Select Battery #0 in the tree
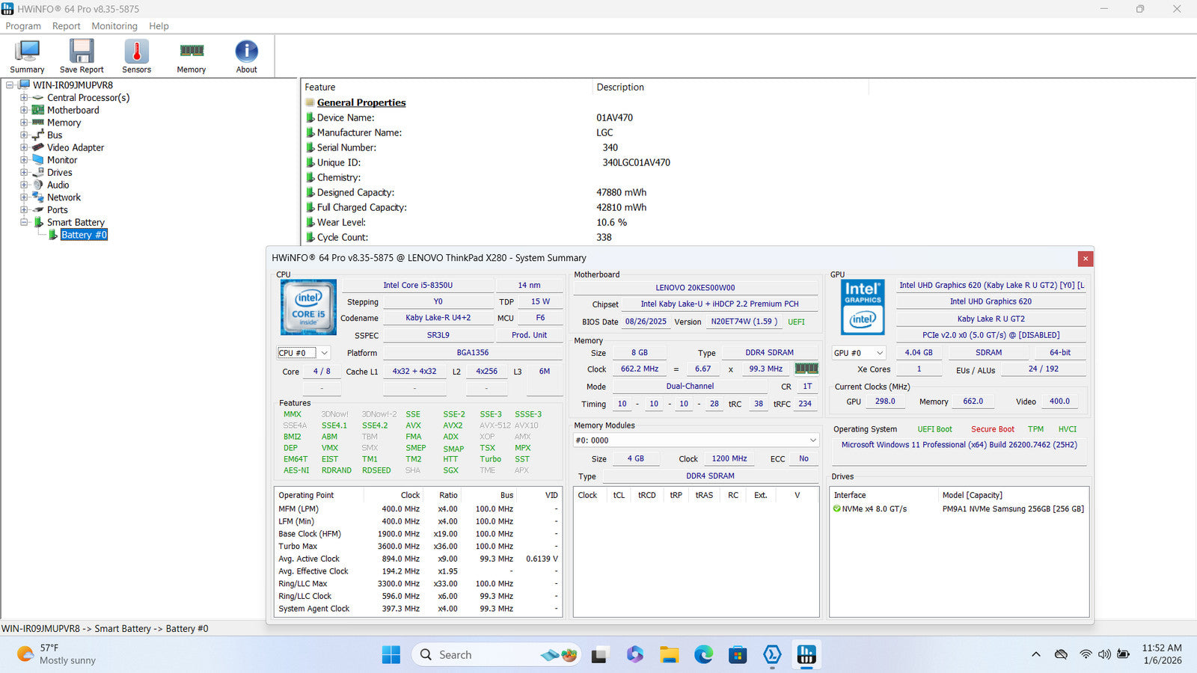 [x=84, y=235]
